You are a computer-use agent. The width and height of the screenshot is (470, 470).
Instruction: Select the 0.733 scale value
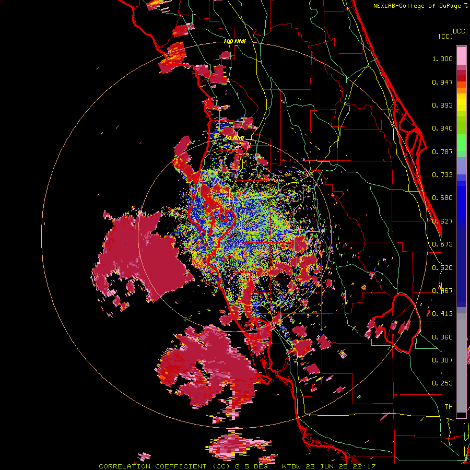pyautogui.click(x=442, y=175)
